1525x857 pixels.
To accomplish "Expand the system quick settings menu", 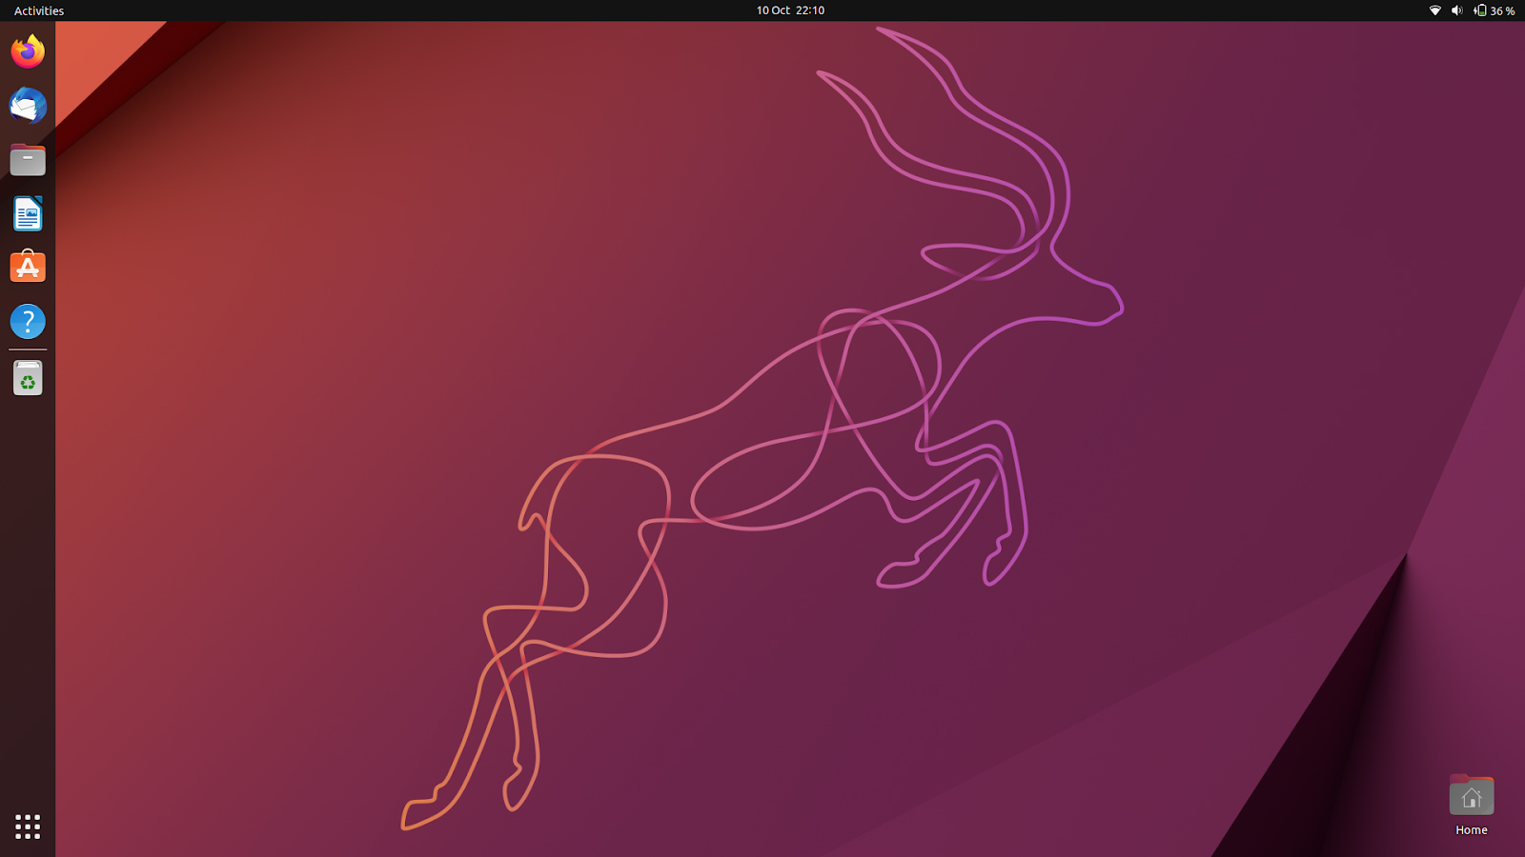I will point(1468,10).
